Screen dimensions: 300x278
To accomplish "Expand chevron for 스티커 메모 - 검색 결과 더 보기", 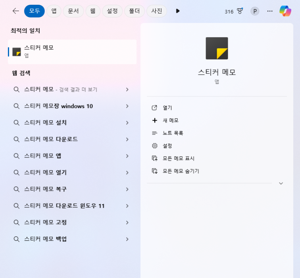I will [127, 90].
